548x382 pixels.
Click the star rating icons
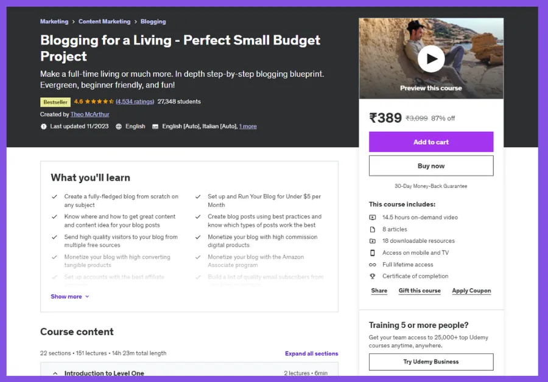tap(99, 102)
